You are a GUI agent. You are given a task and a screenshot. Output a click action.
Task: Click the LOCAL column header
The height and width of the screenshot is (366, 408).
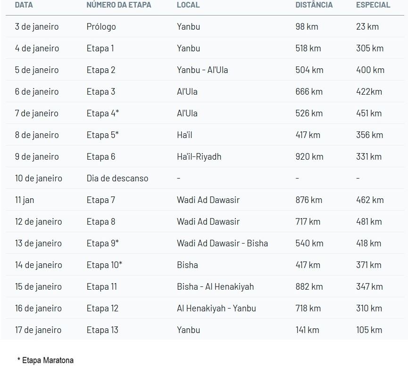click(x=188, y=5)
